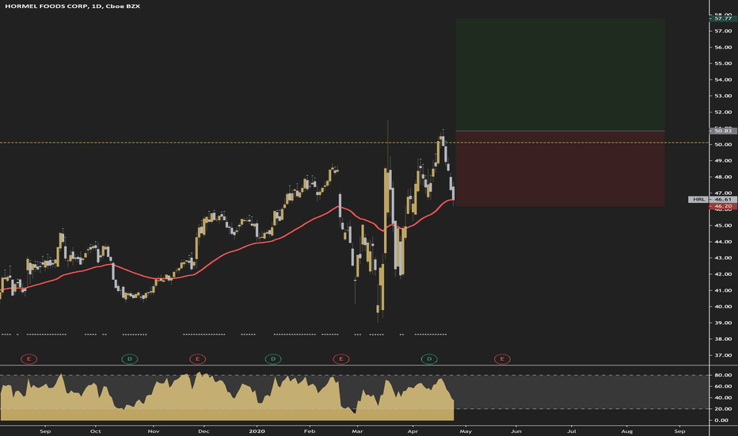Click the Dec label on the time axis

pyautogui.click(x=204, y=431)
